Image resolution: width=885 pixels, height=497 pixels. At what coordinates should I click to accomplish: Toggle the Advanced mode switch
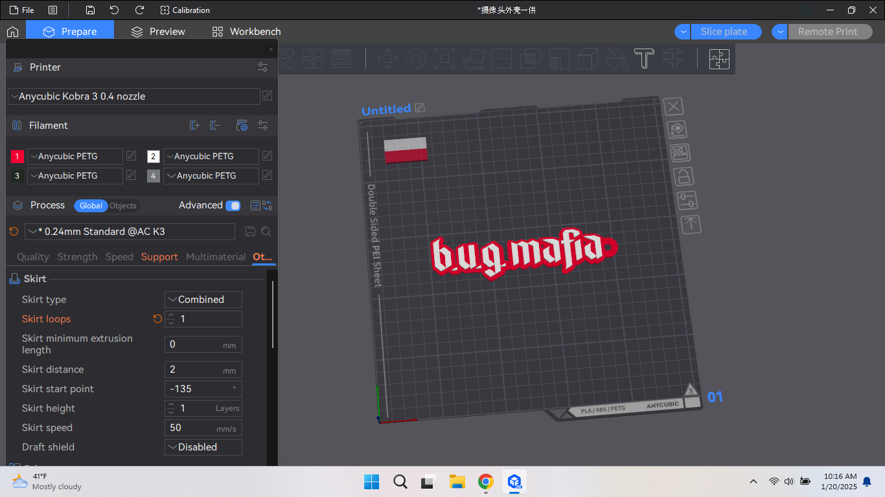click(233, 206)
